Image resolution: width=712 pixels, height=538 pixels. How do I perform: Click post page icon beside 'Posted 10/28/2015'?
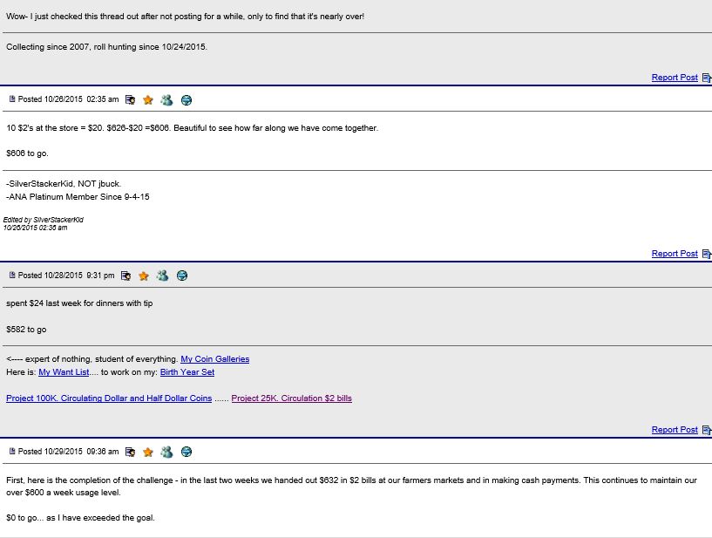point(12,276)
